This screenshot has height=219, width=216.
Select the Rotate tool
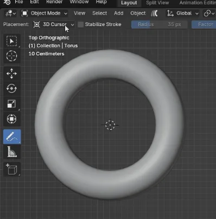[12, 89]
